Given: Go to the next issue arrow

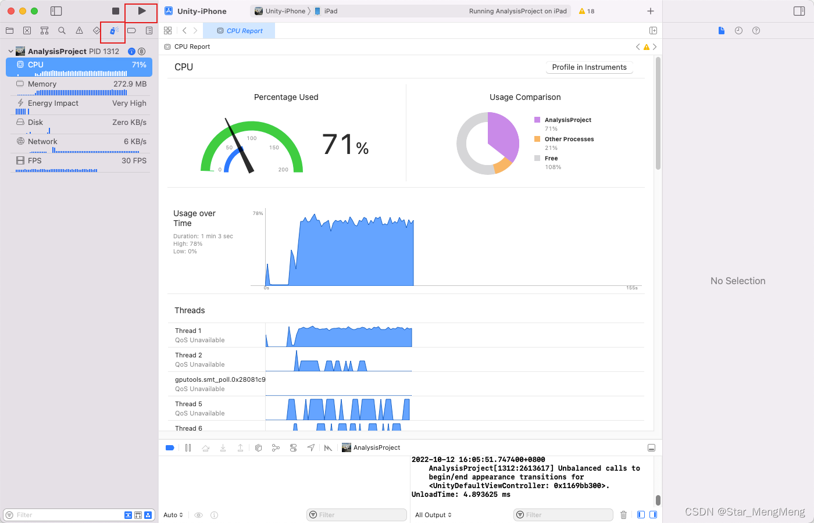Looking at the screenshot, I should click(x=655, y=46).
